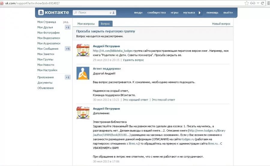Click the Агент поддержки name
This screenshot has height=166, width=270.
pos(107,69)
